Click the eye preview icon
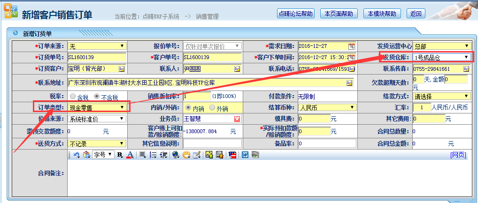 coord(255,155)
